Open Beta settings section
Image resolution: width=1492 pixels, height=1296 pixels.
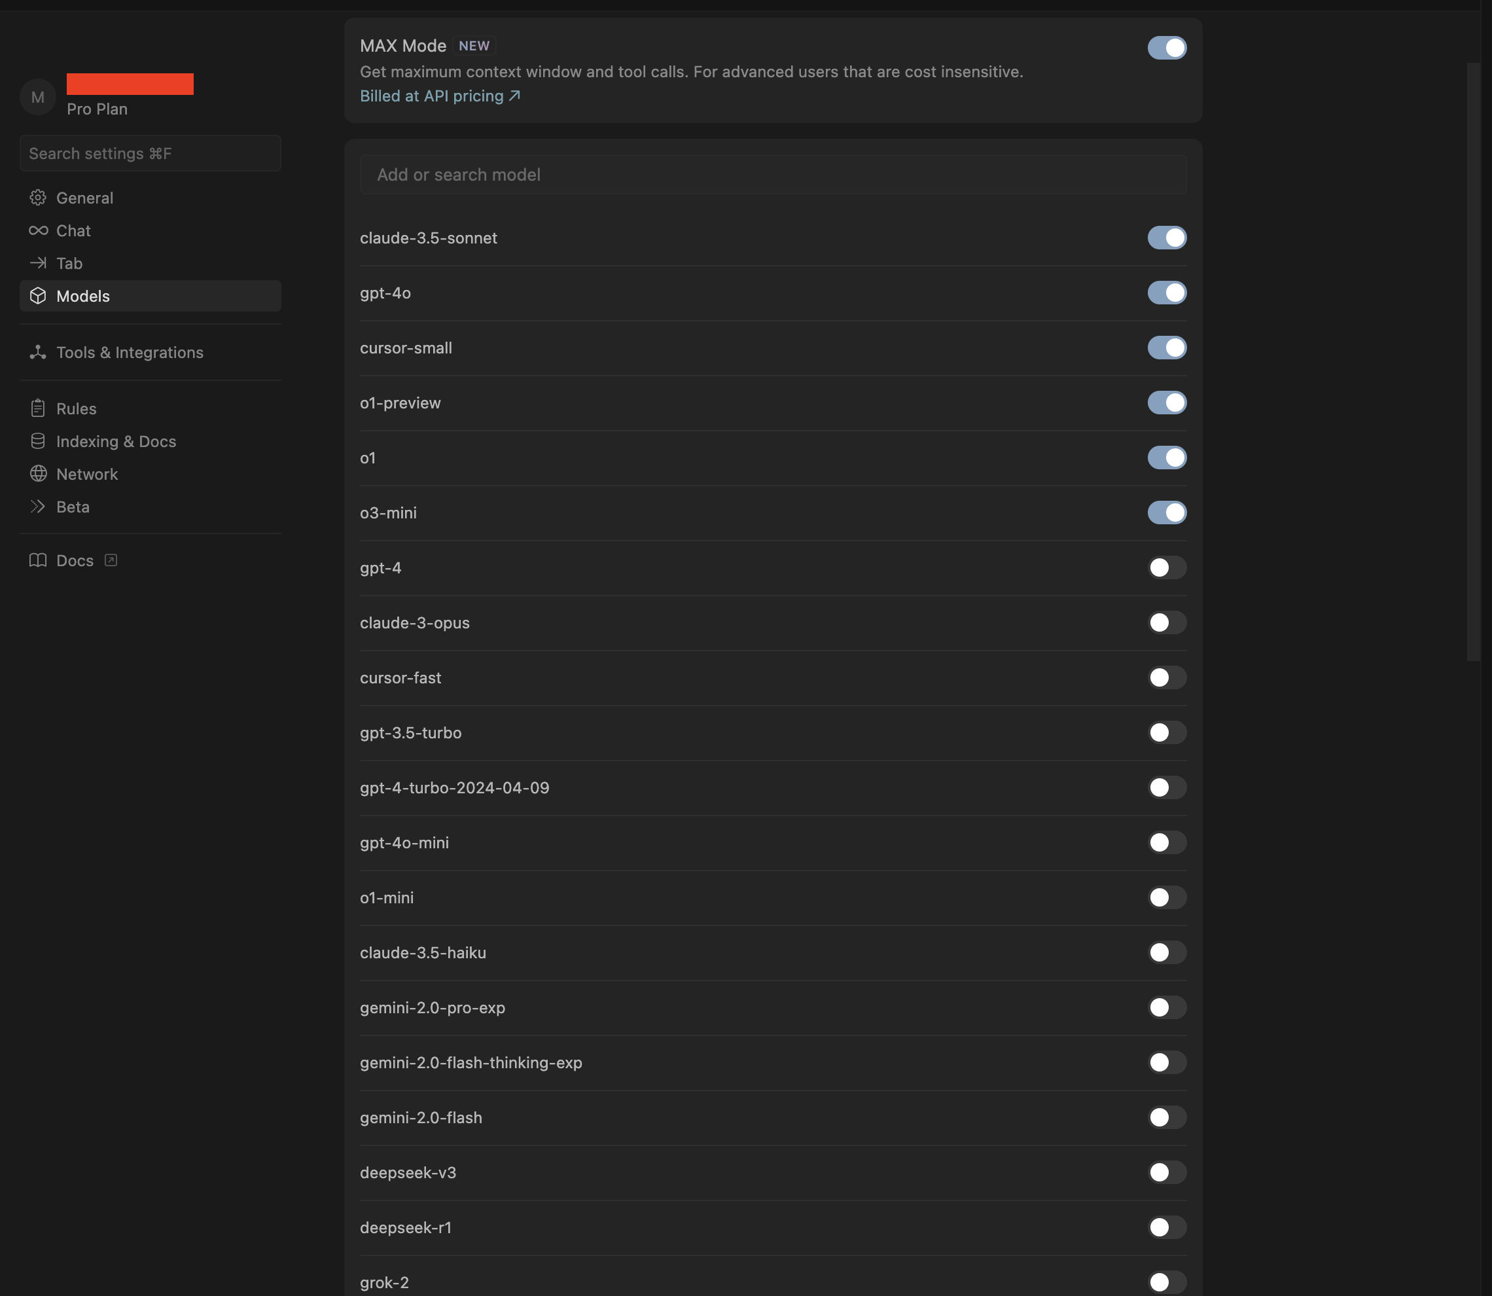tap(151, 506)
